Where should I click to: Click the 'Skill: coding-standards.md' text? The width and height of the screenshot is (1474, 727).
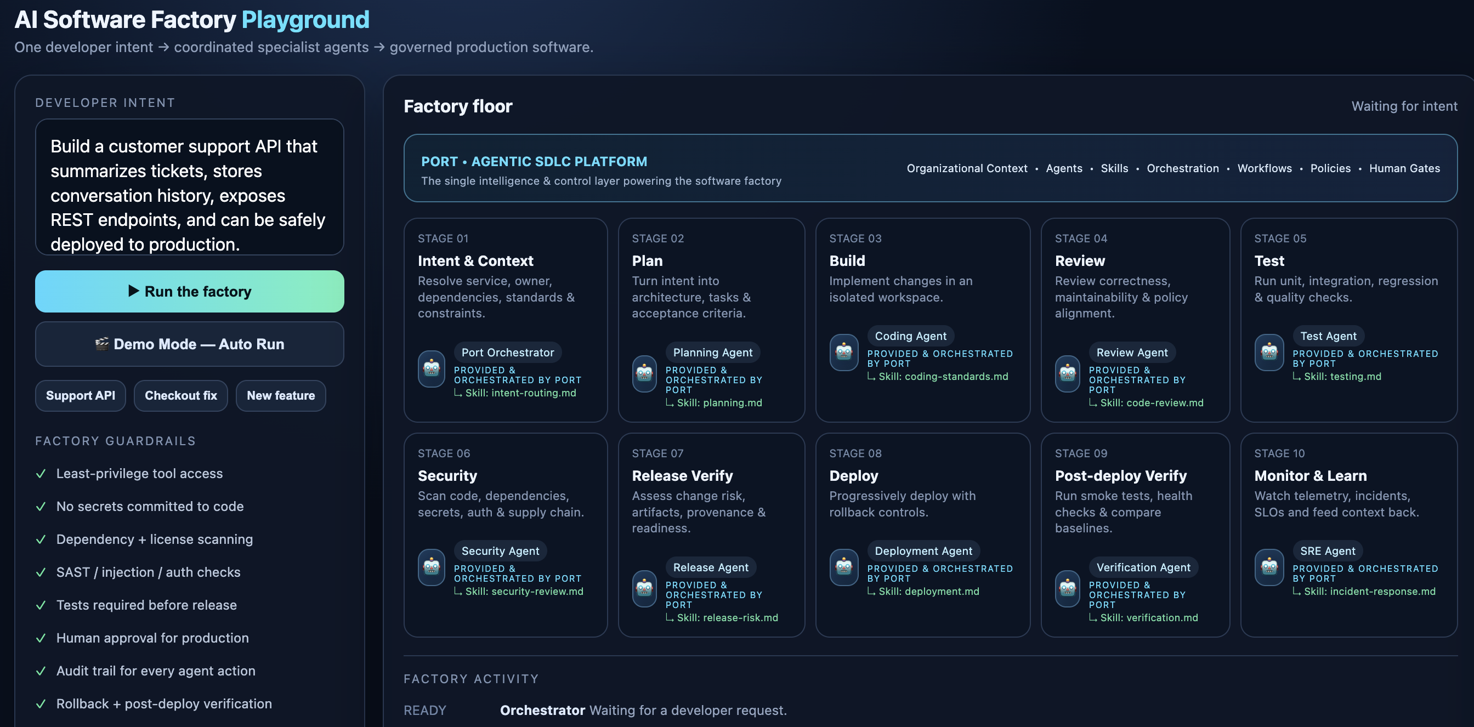click(943, 377)
